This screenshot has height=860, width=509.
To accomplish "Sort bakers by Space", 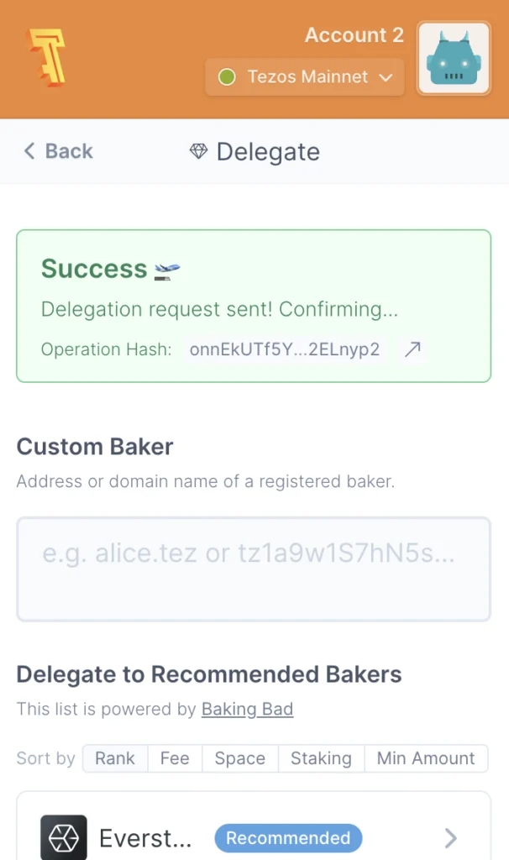I will [x=240, y=758].
